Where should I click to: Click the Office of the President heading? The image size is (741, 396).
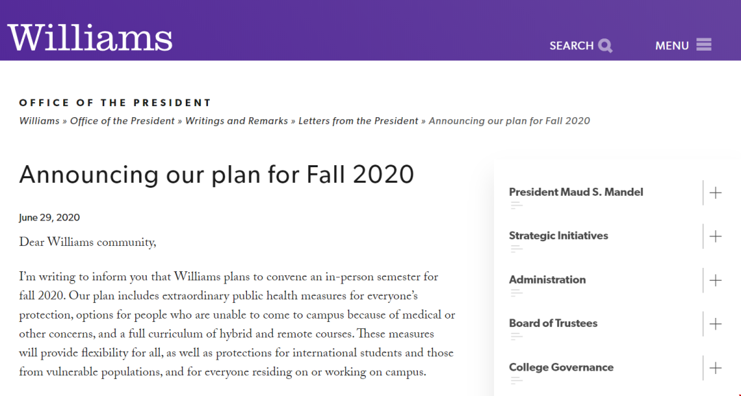pyautogui.click(x=115, y=102)
